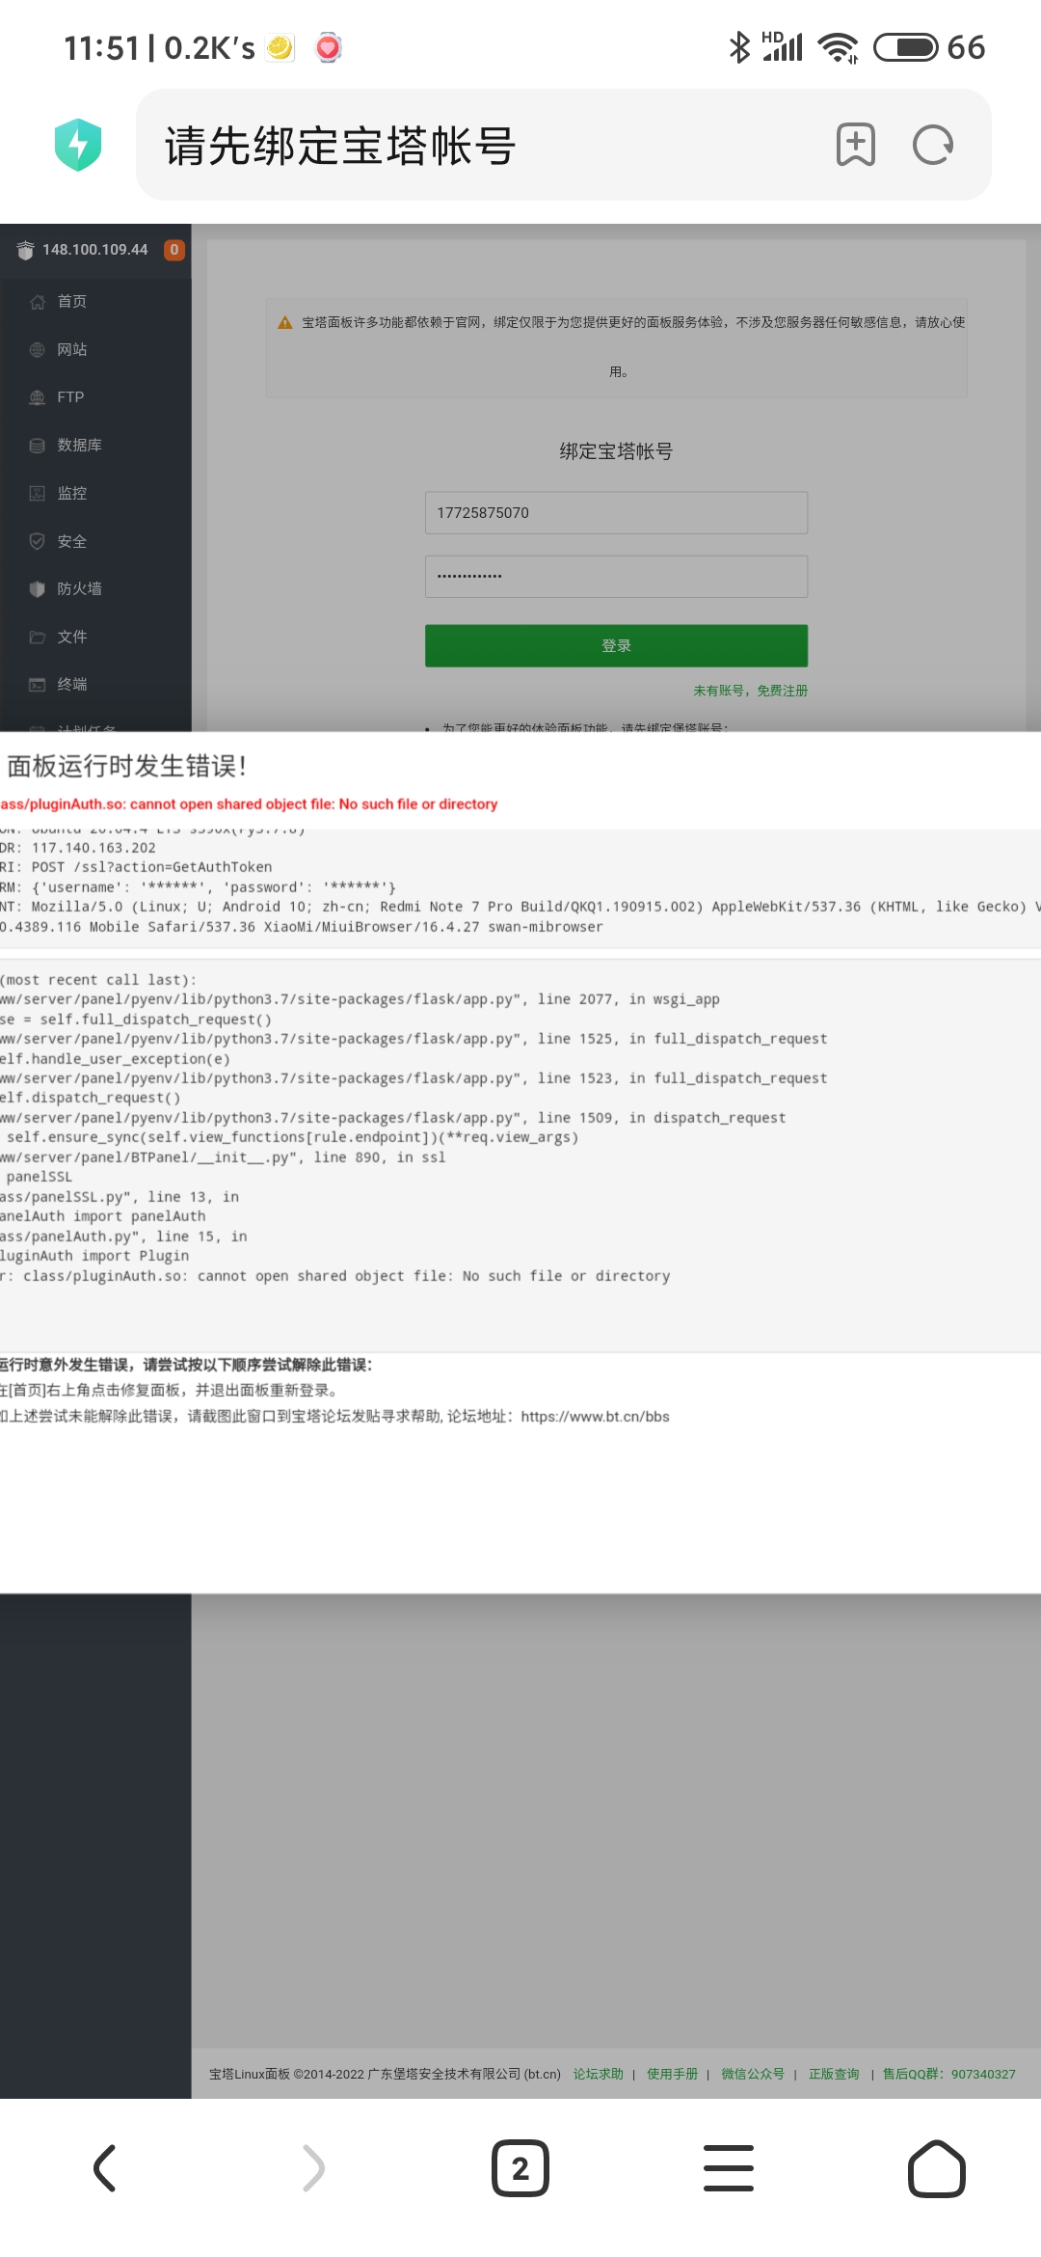Click the red pluginAuth.so error message

(249, 803)
